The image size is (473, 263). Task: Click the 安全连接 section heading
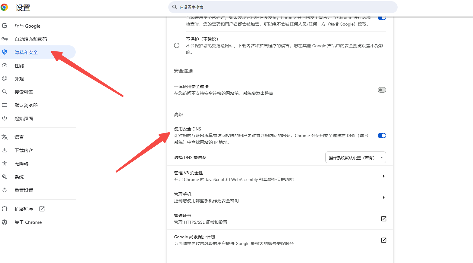click(x=183, y=71)
